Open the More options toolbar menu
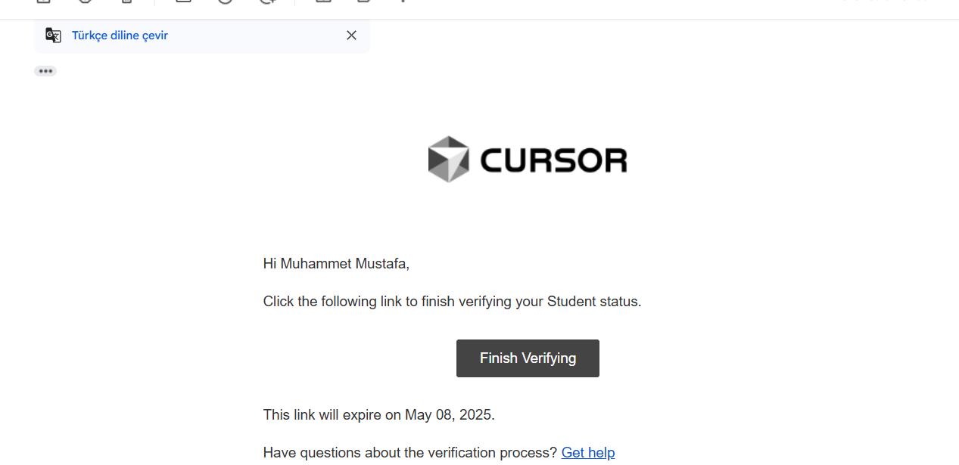This screenshot has height=465, width=959. tap(403, 2)
